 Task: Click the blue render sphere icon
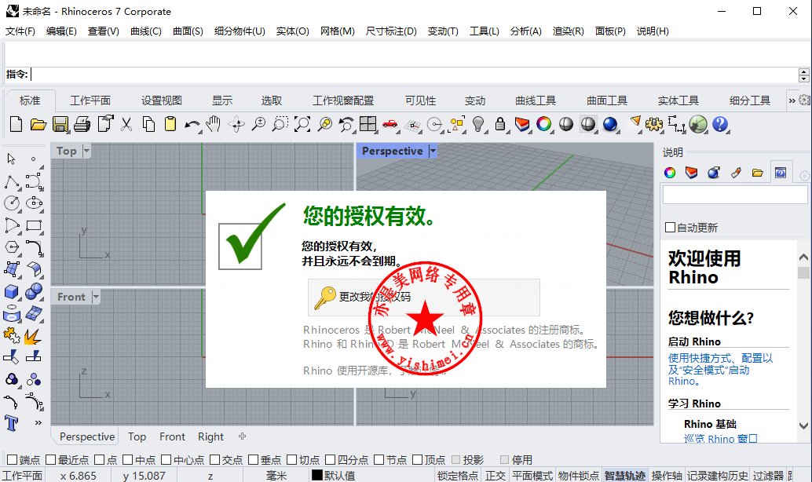pyautogui.click(x=610, y=124)
